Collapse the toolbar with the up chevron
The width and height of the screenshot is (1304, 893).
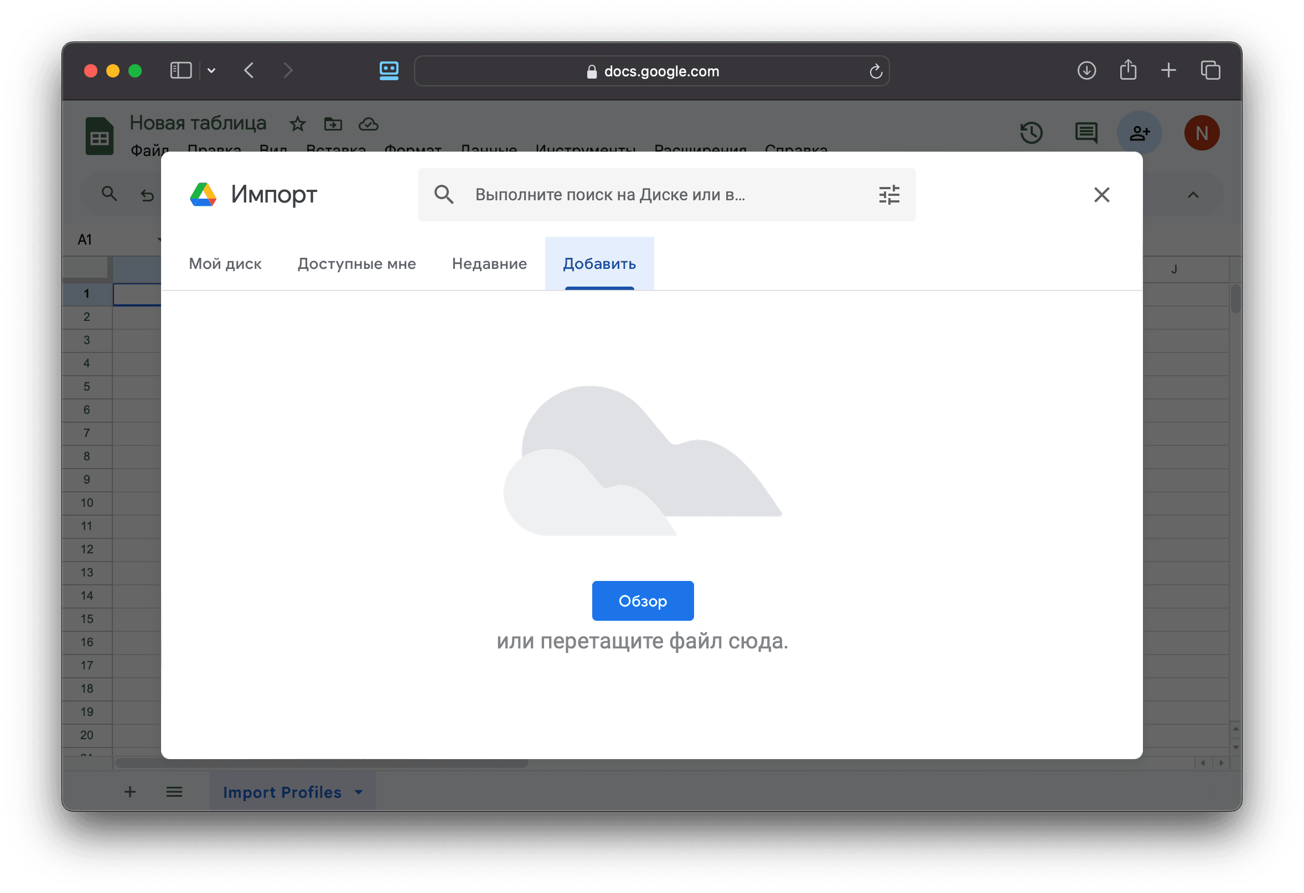point(1193,195)
